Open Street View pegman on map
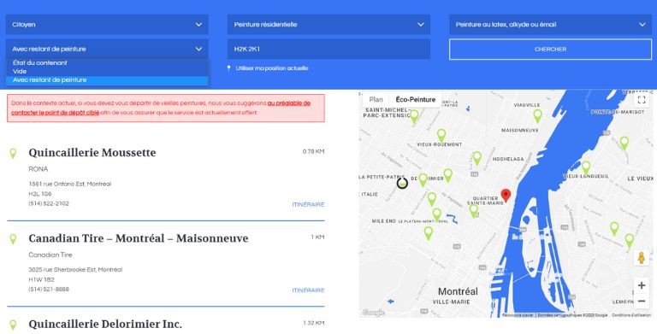The image size is (657, 334). (641, 257)
